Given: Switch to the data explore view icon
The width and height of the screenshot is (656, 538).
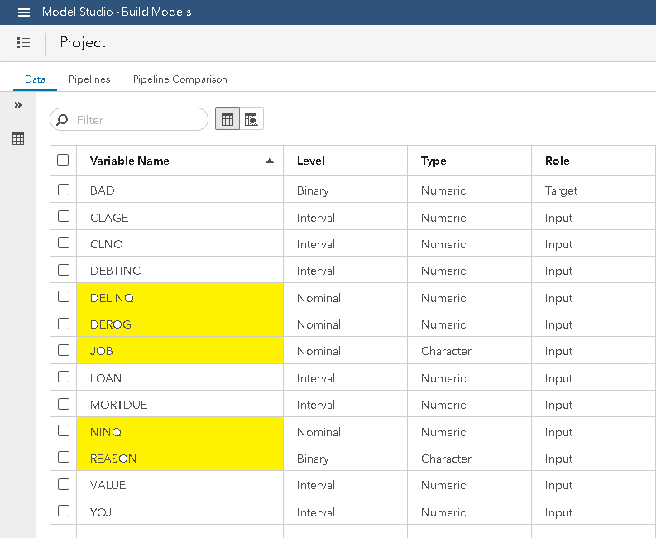Looking at the screenshot, I should coord(251,119).
